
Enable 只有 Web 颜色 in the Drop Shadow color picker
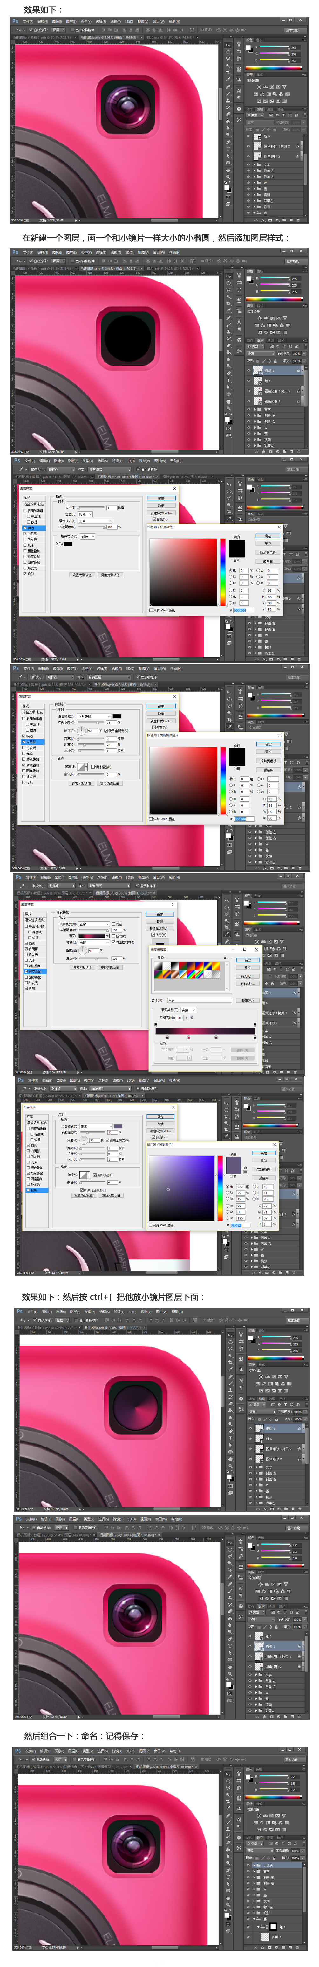point(150,1225)
